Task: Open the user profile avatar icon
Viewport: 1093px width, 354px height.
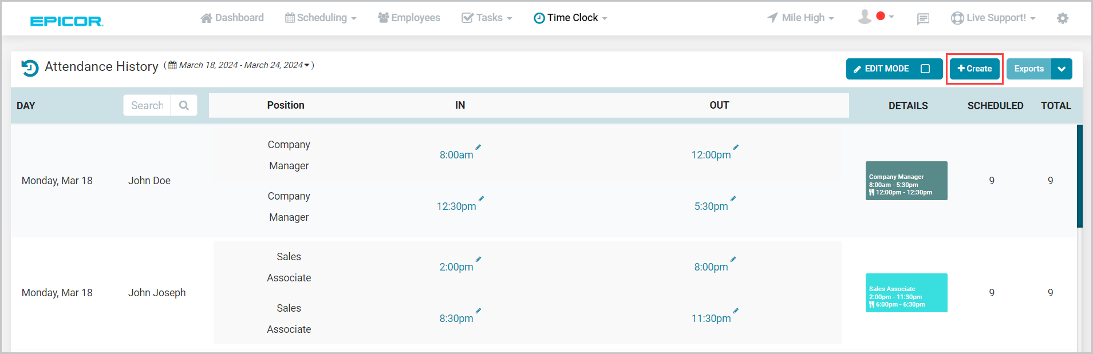Action: click(865, 17)
